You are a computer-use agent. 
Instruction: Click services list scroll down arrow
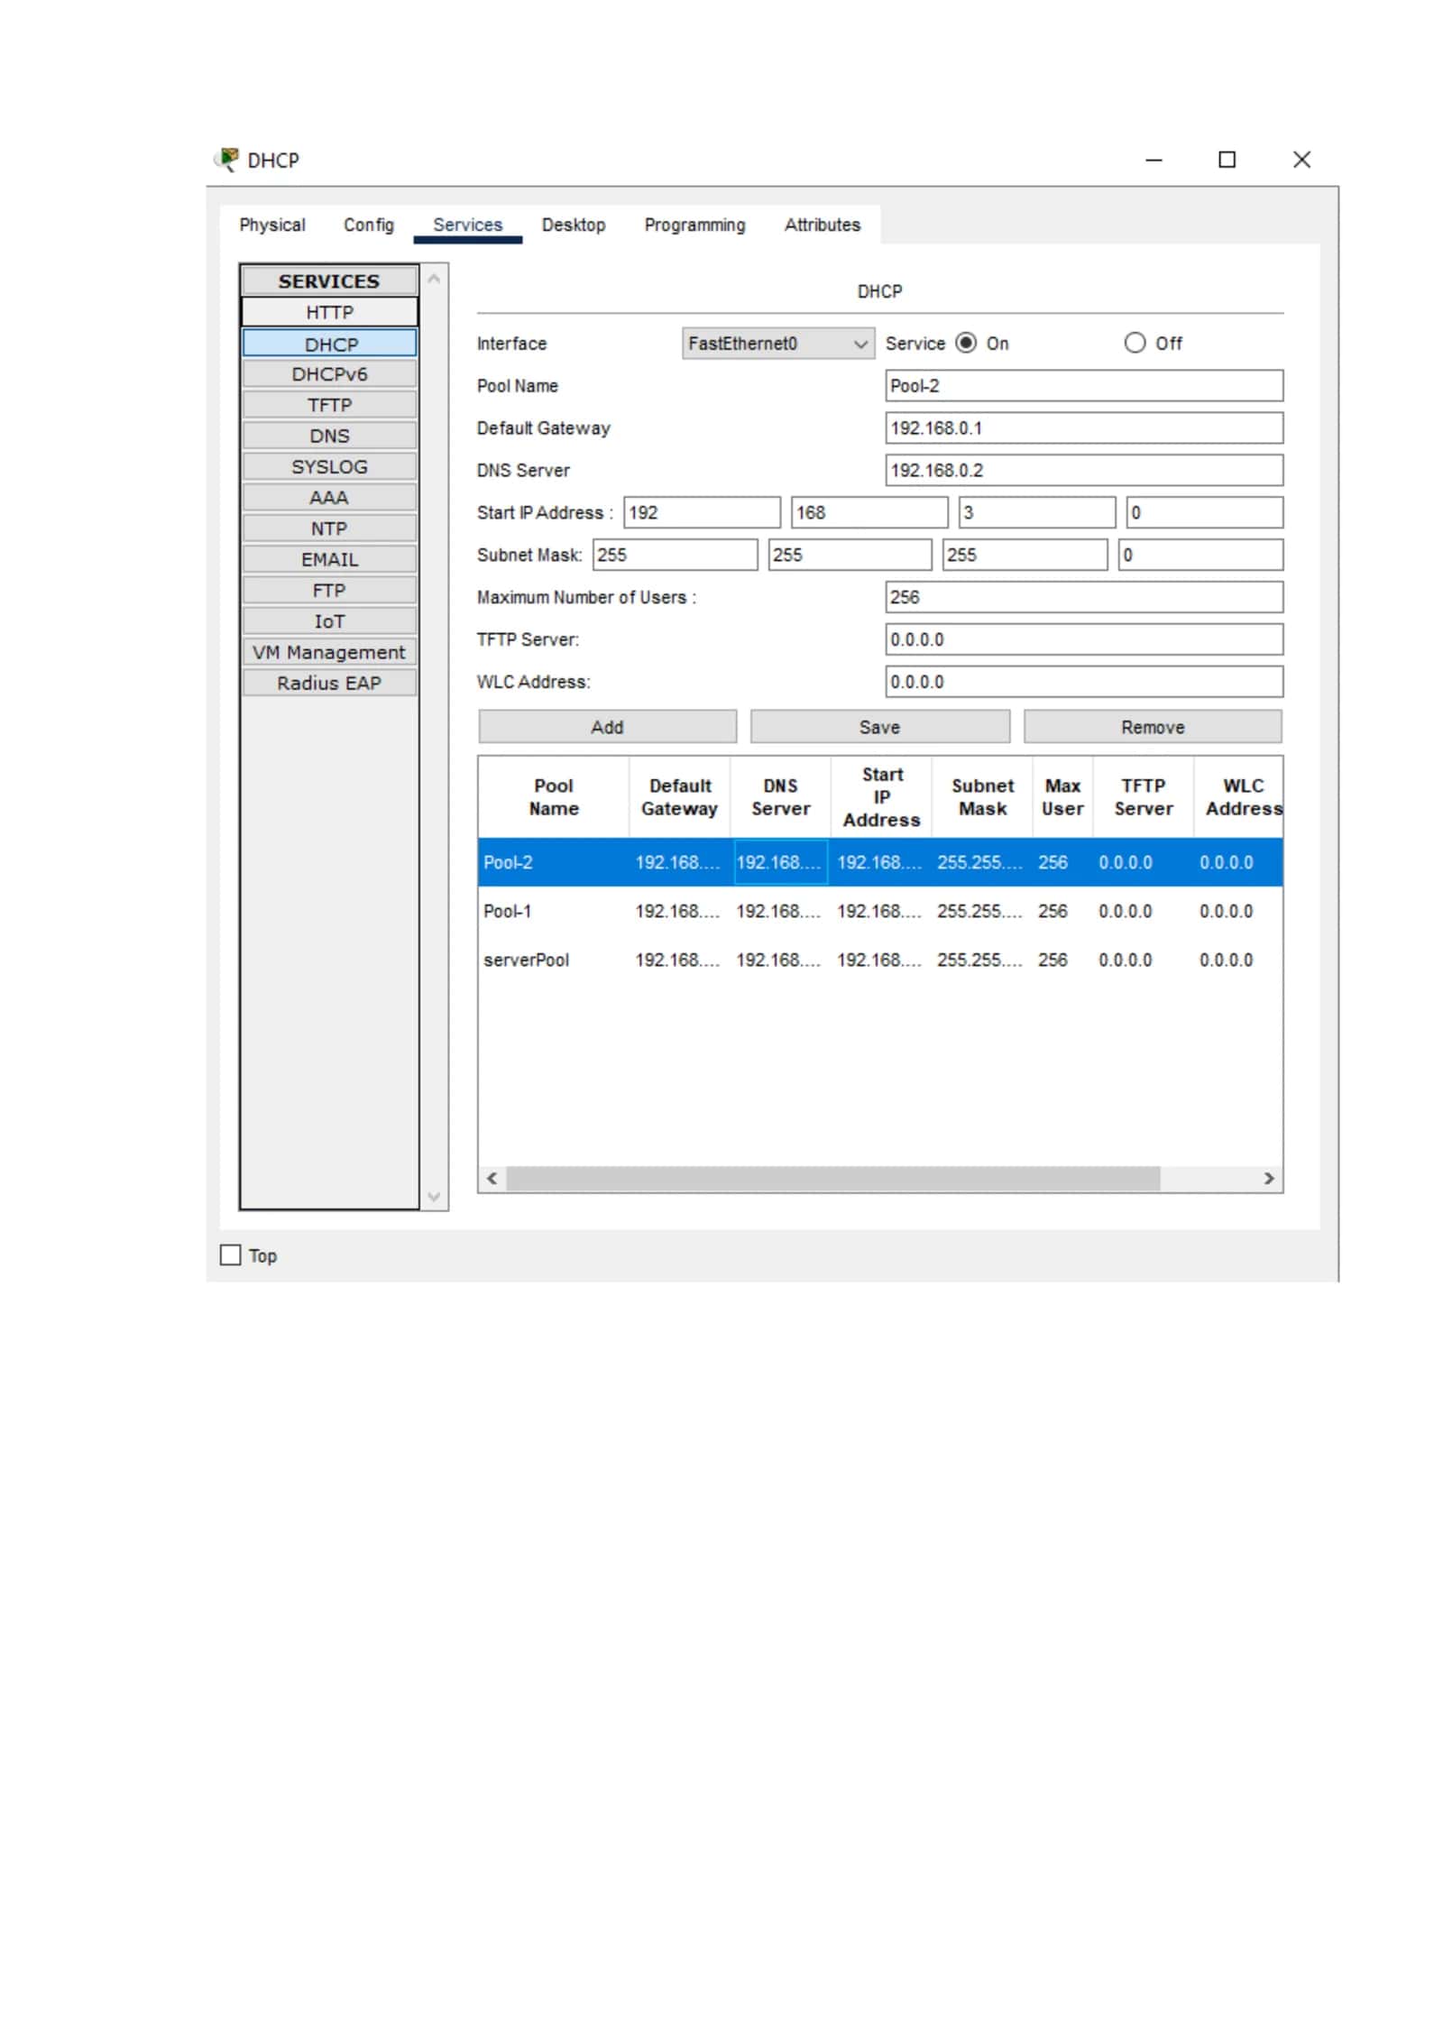[434, 1196]
